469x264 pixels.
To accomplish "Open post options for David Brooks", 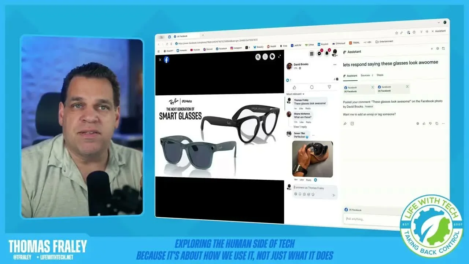I will point(335,65).
